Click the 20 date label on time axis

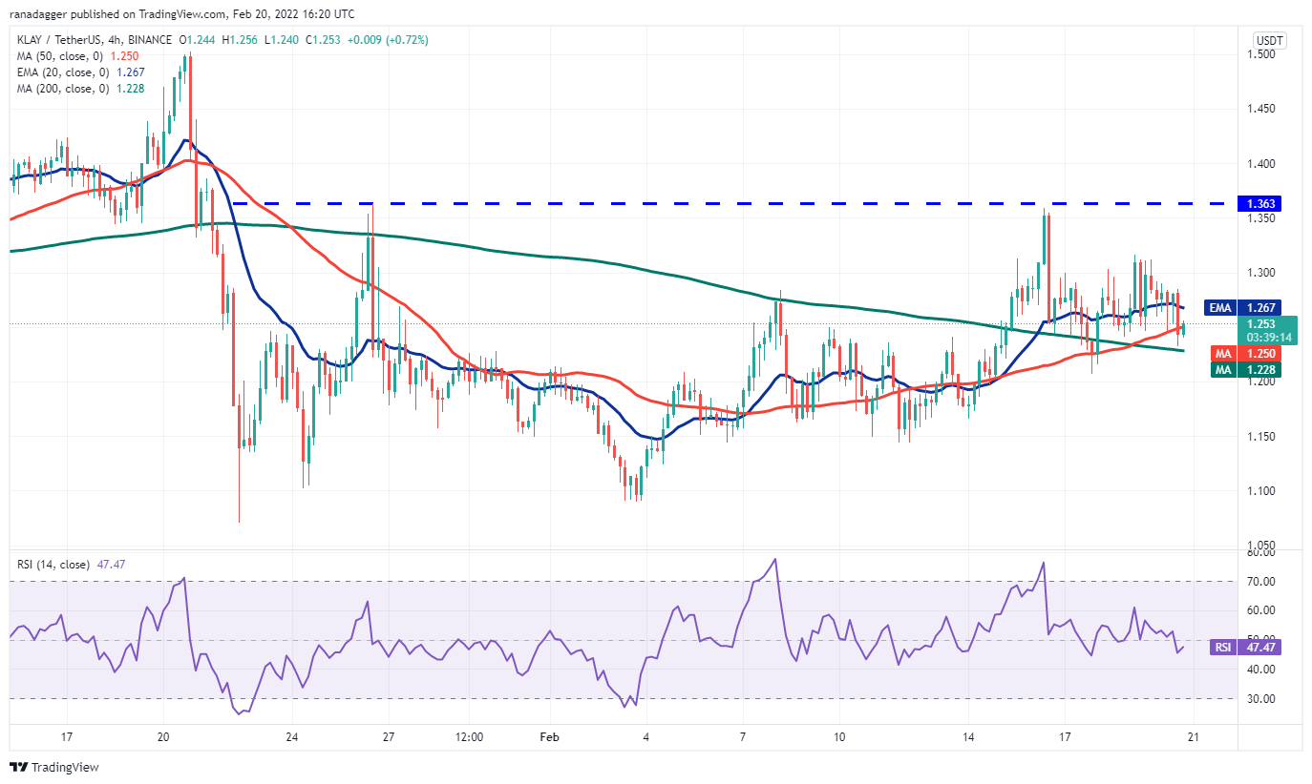point(163,737)
